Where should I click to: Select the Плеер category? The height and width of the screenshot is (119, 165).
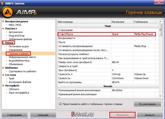9,43
